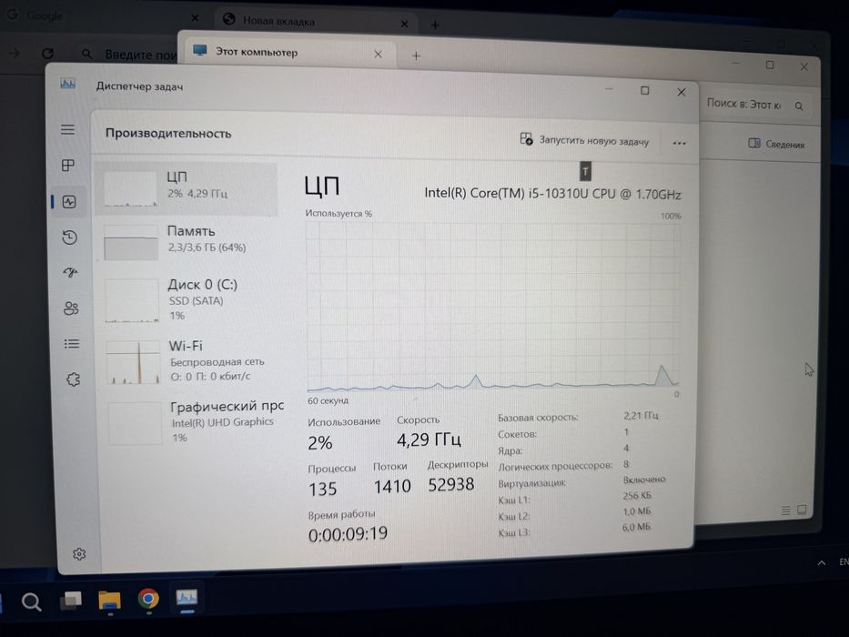This screenshot has height=637, width=849.
Task: Click Кэш L3 6,0 МБ value
Action: pos(636,527)
